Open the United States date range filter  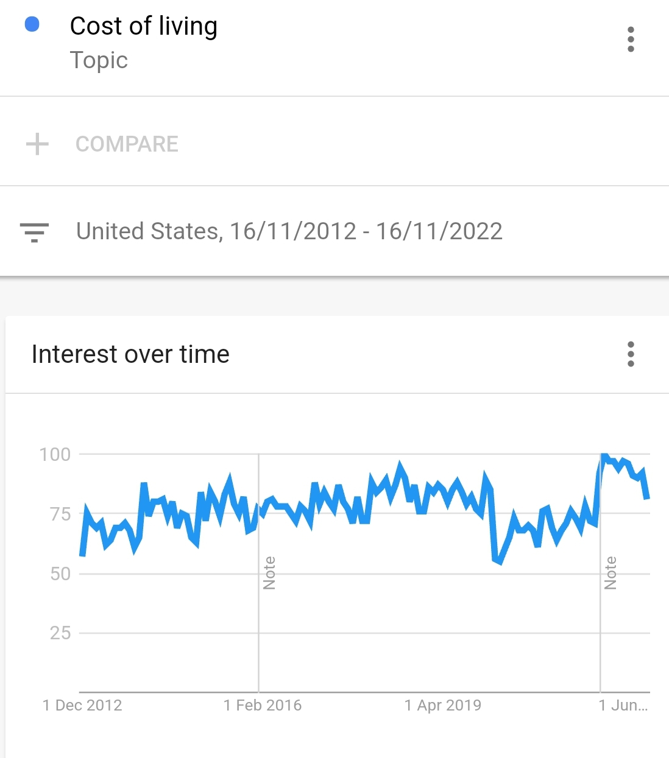[x=289, y=231]
